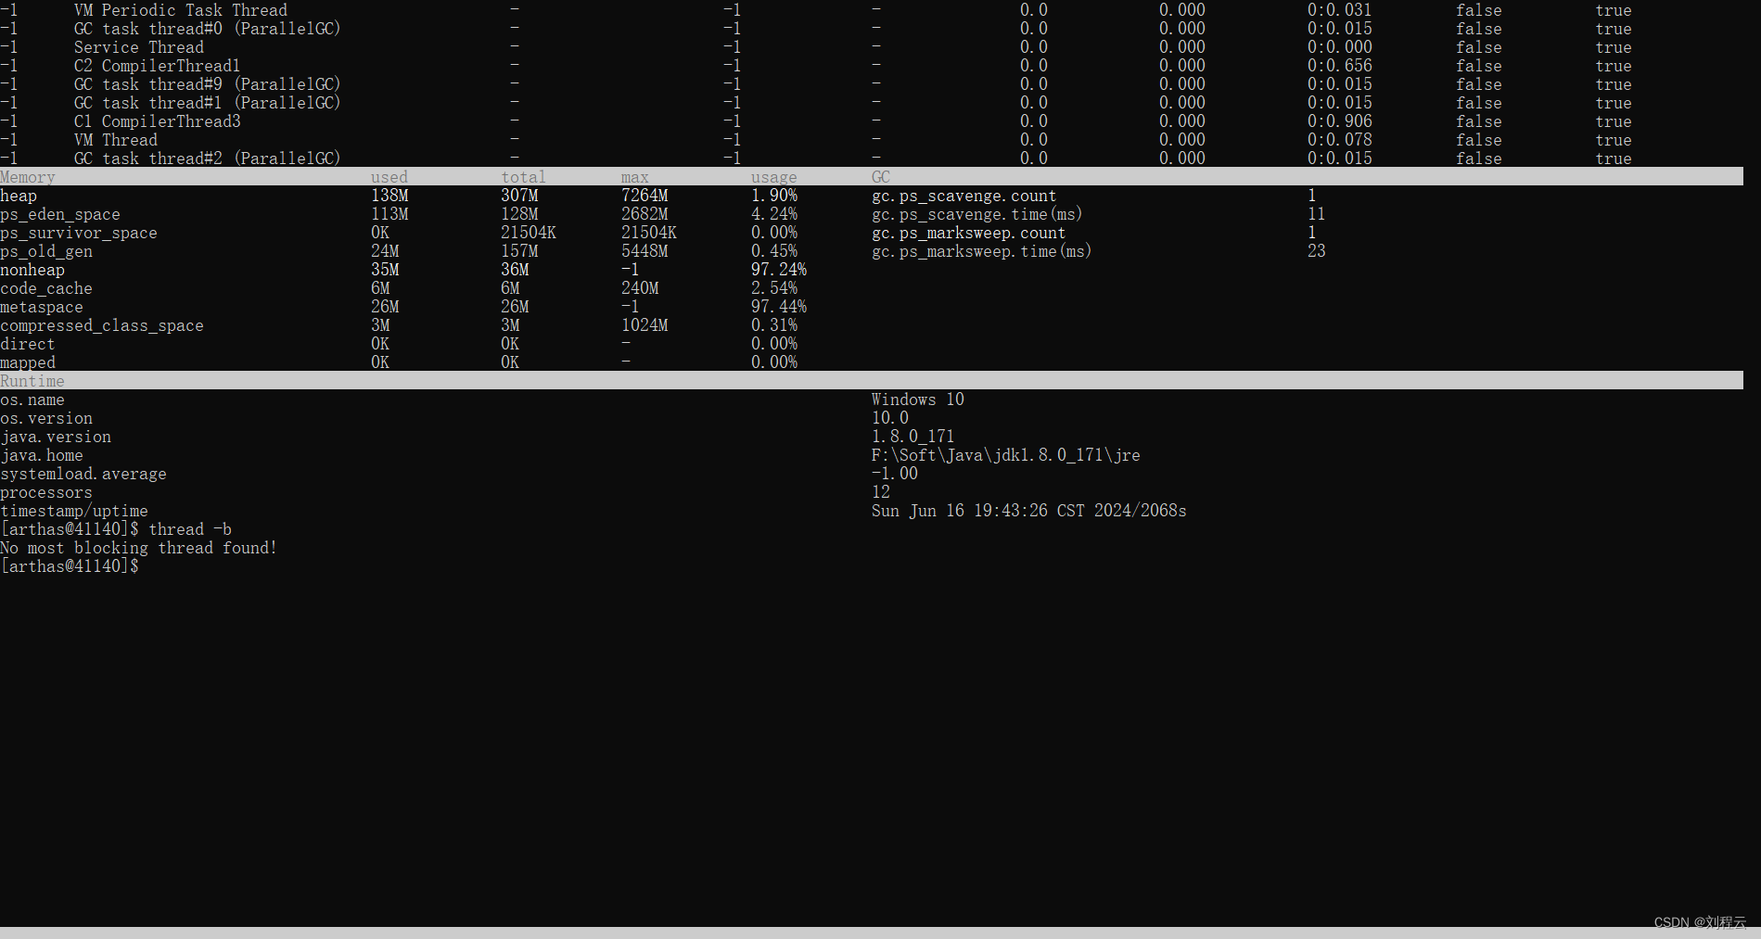Click the "VM Periodic Task Thread" row name
This screenshot has width=1761, height=939.
[181, 10]
